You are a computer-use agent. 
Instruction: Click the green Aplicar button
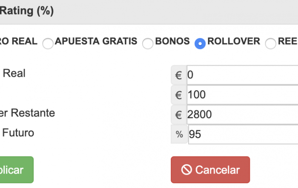pyautogui.click(x=17, y=170)
